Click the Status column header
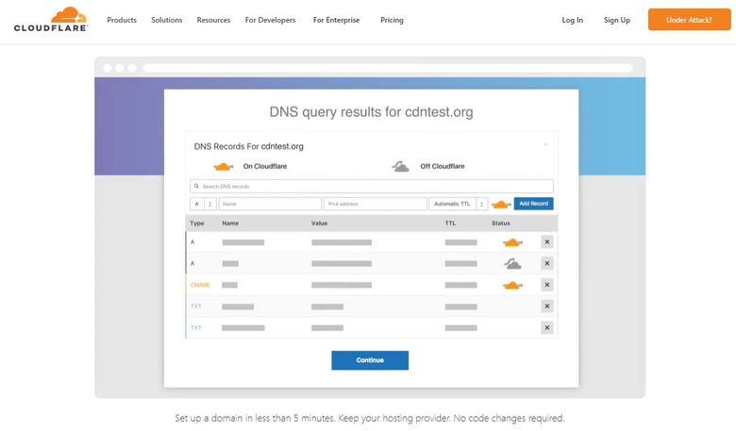Screen dimensions: 736x431 pyautogui.click(x=501, y=224)
